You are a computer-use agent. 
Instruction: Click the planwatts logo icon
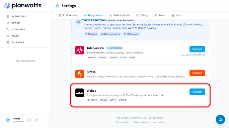click(x=7, y=6)
